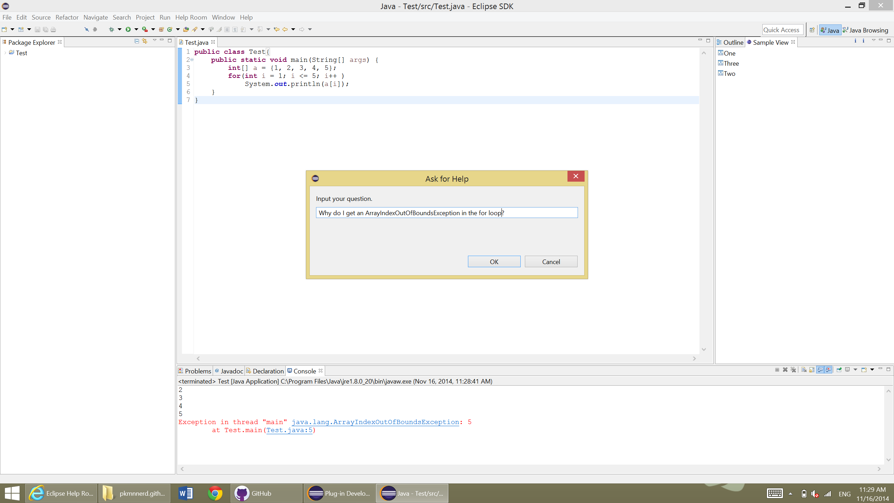Click Remove All Terminated Launches icon
This screenshot has width=894, height=503.
click(793, 370)
